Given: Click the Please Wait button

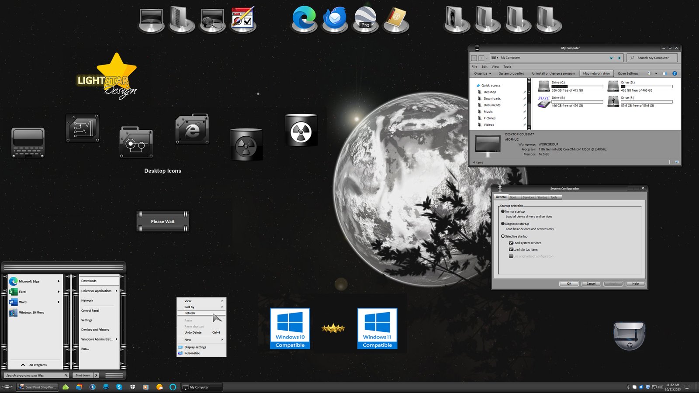Looking at the screenshot, I should [163, 221].
